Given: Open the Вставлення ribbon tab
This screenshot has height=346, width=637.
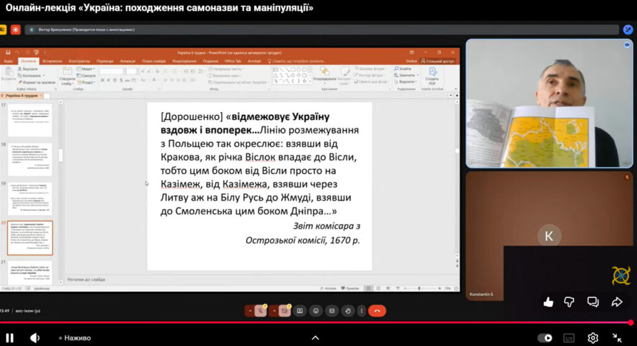Looking at the screenshot, I should tap(52, 61).
